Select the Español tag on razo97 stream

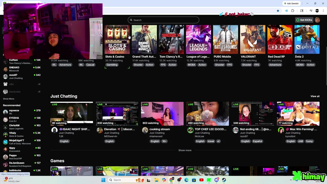[258, 141]
